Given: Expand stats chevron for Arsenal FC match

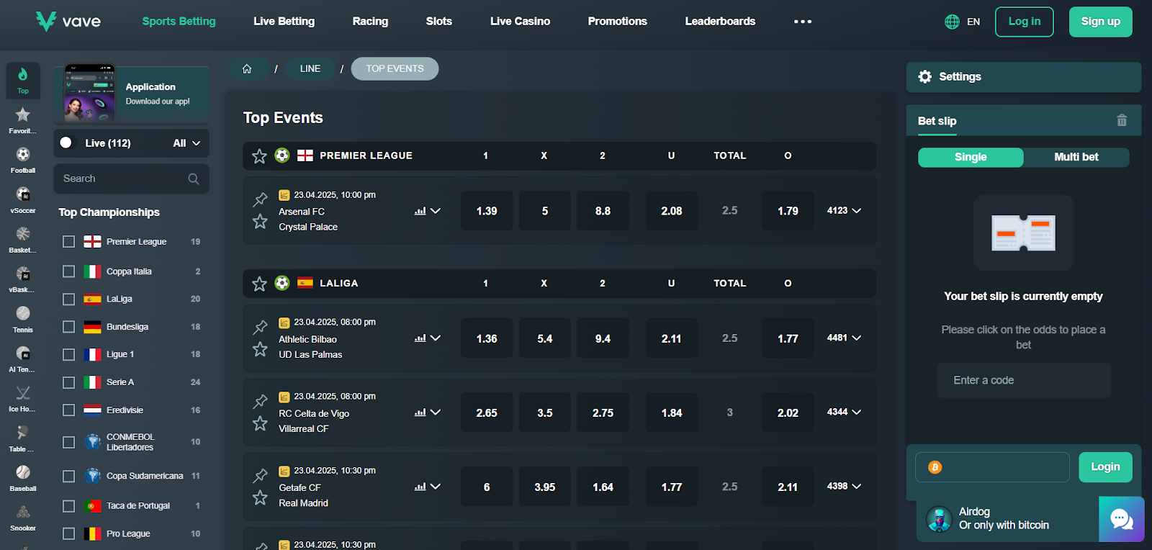Looking at the screenshot, I should pos(435,211).
